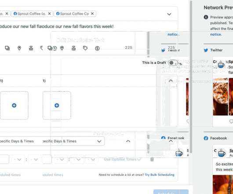Click the "This is a Draft" label
Viewport: 233px width, 194px height.
click(x=154, y=63)
